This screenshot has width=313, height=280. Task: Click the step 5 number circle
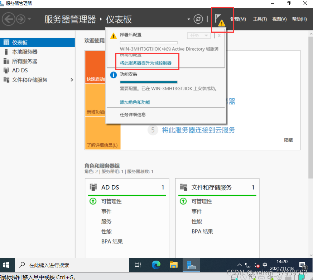[x=153, y=130]
